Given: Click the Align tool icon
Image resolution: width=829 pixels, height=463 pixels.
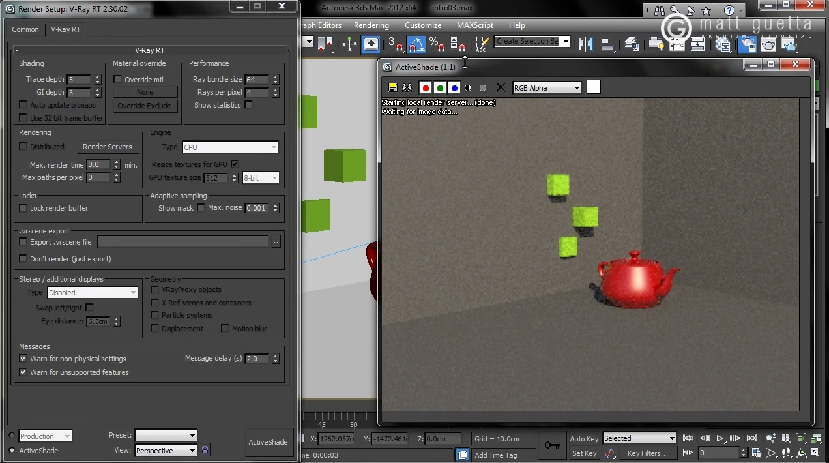Looking at the screenshot, I should (x=607, y=44).
